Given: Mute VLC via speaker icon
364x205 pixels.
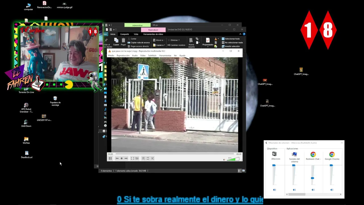Looking at the screenshot, I should pos(224,159).
